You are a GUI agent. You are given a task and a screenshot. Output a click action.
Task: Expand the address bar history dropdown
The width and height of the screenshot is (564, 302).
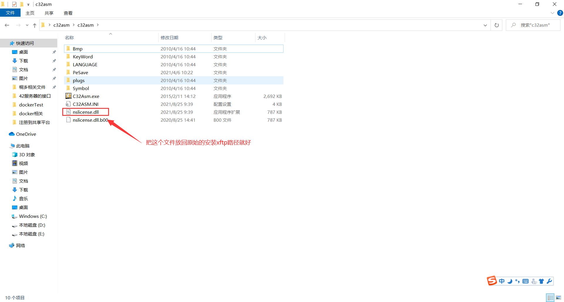click(x=485, y=25)
